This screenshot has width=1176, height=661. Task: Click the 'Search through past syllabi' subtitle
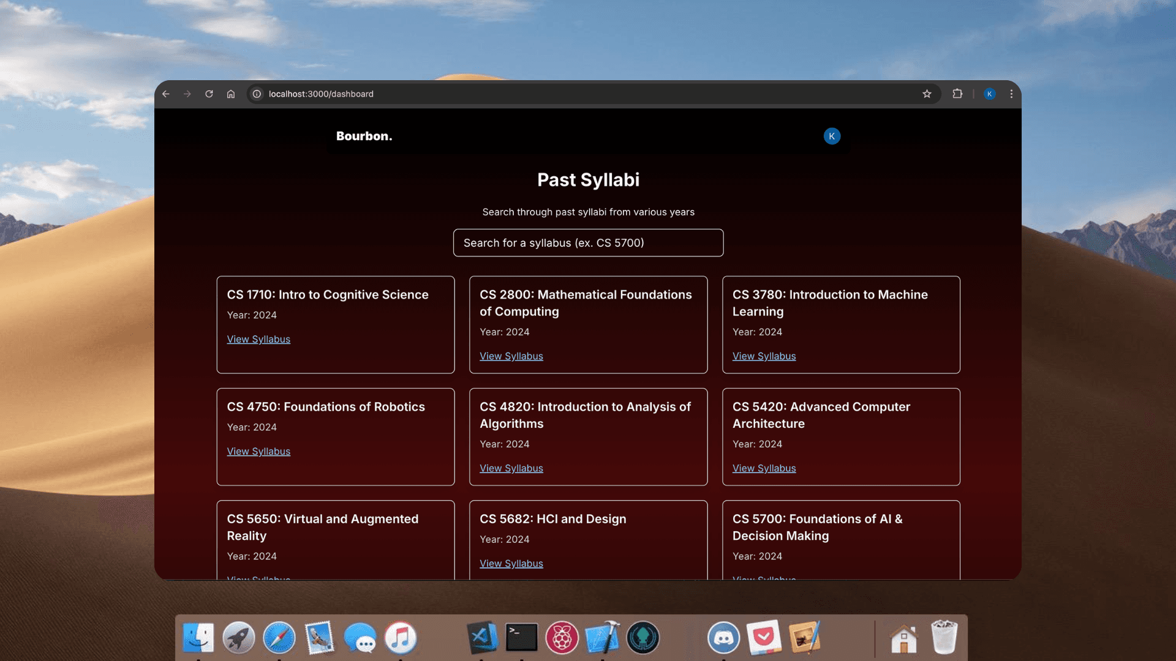(x=588, y=212)
